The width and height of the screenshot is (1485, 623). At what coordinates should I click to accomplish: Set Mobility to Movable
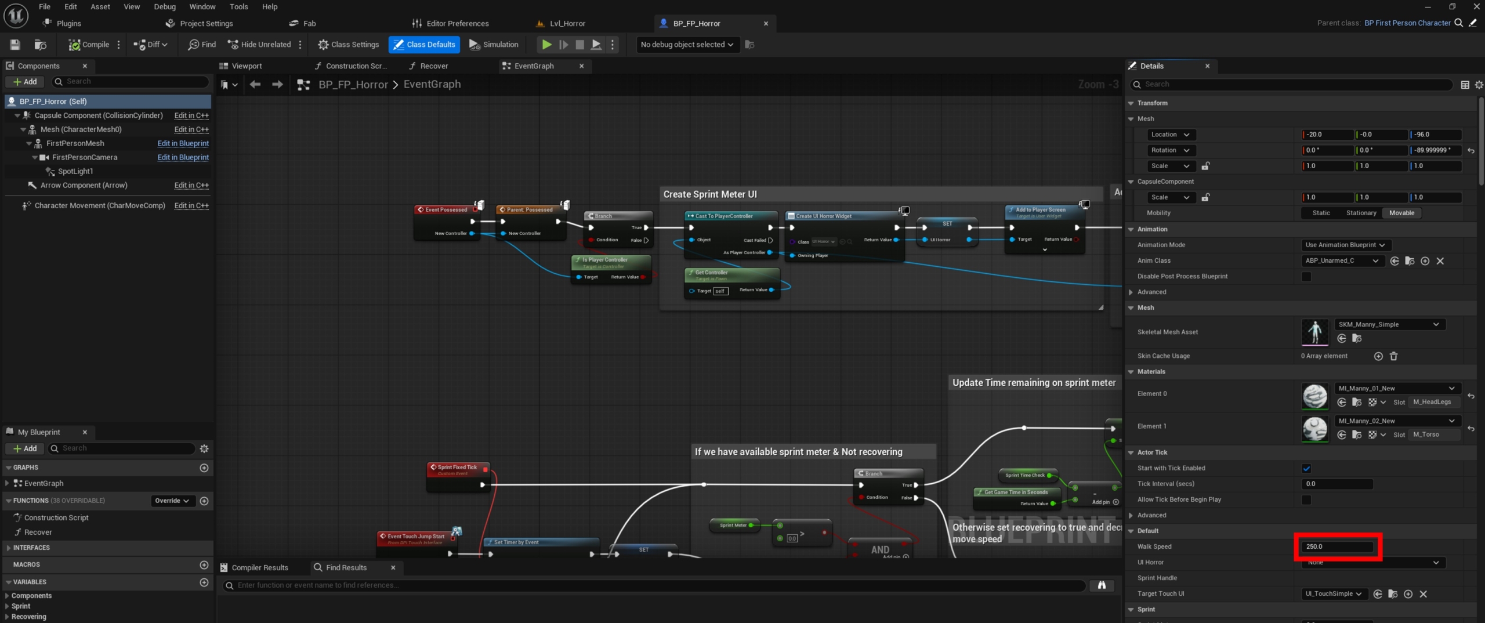pos(1401,213)
